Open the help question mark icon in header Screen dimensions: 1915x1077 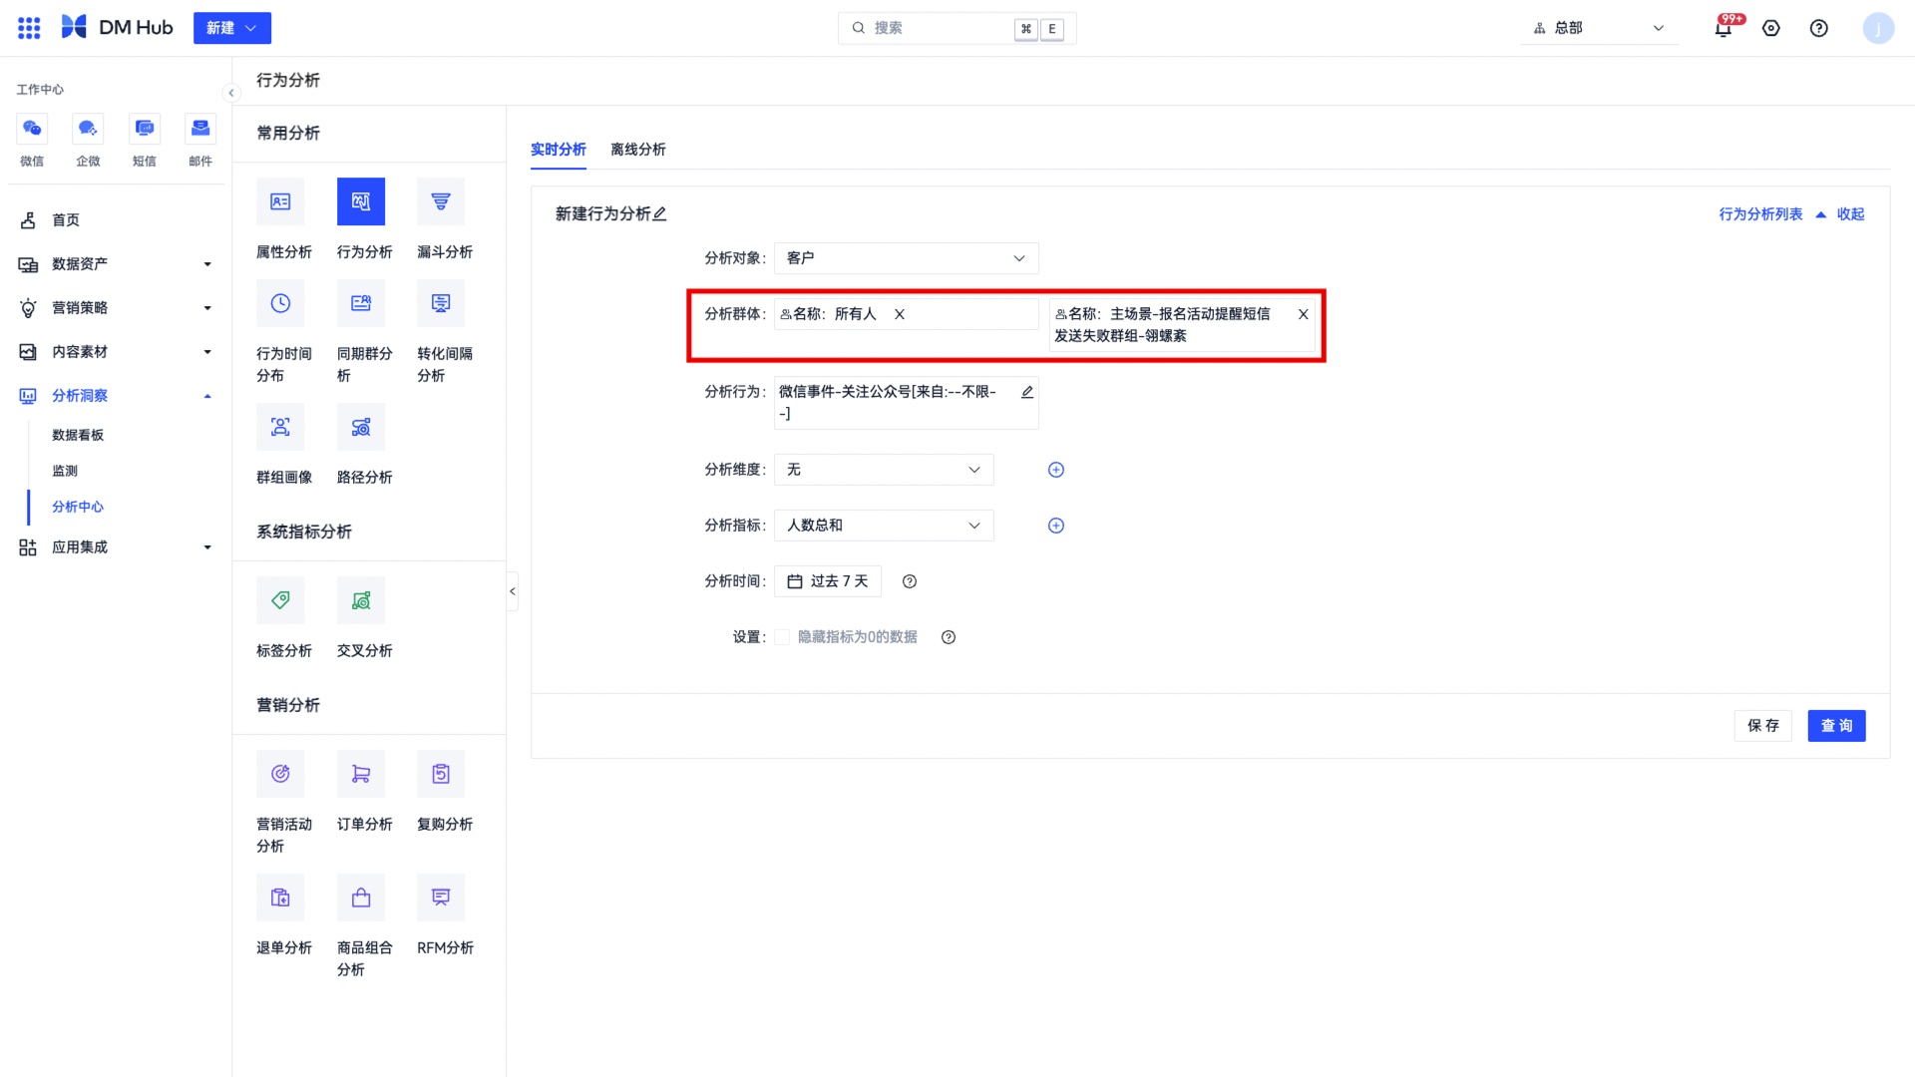[x=1819, y=28]
